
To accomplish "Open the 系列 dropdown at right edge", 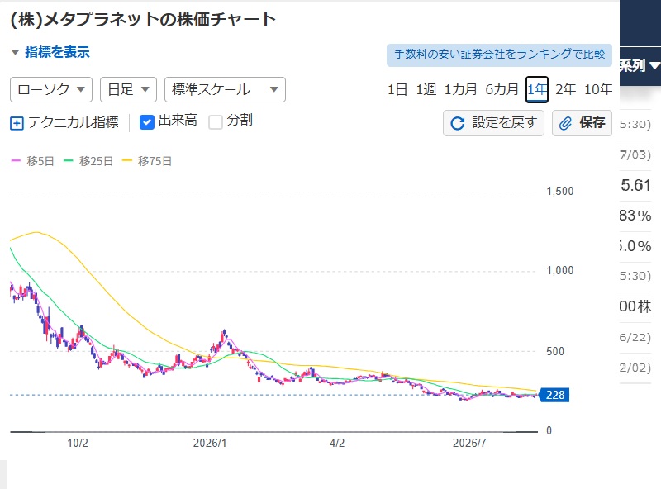I will [639, 66].
